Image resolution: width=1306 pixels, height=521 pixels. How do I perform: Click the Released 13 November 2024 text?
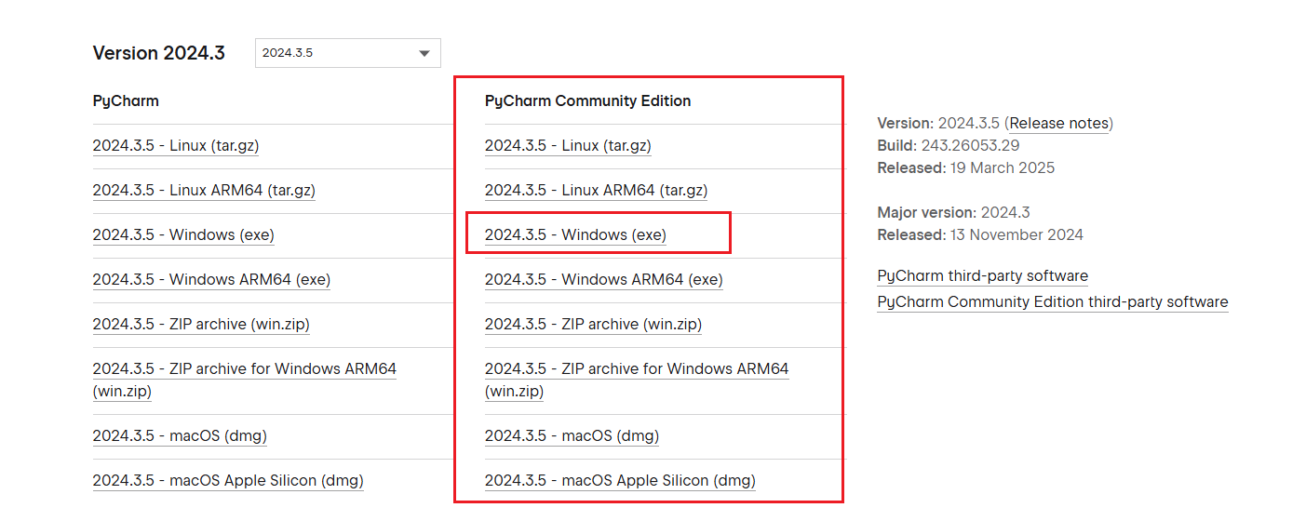[980, 235]
